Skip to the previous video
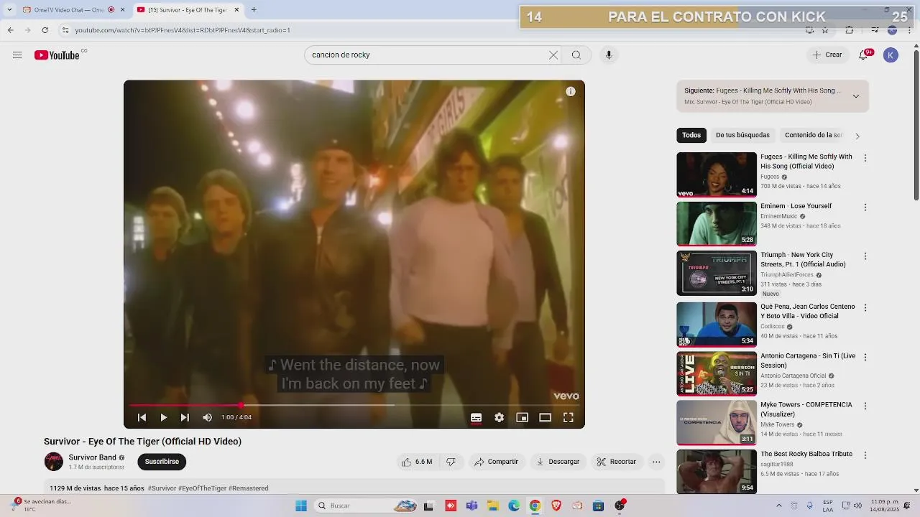The image size is (920, 517). (142, 417)
